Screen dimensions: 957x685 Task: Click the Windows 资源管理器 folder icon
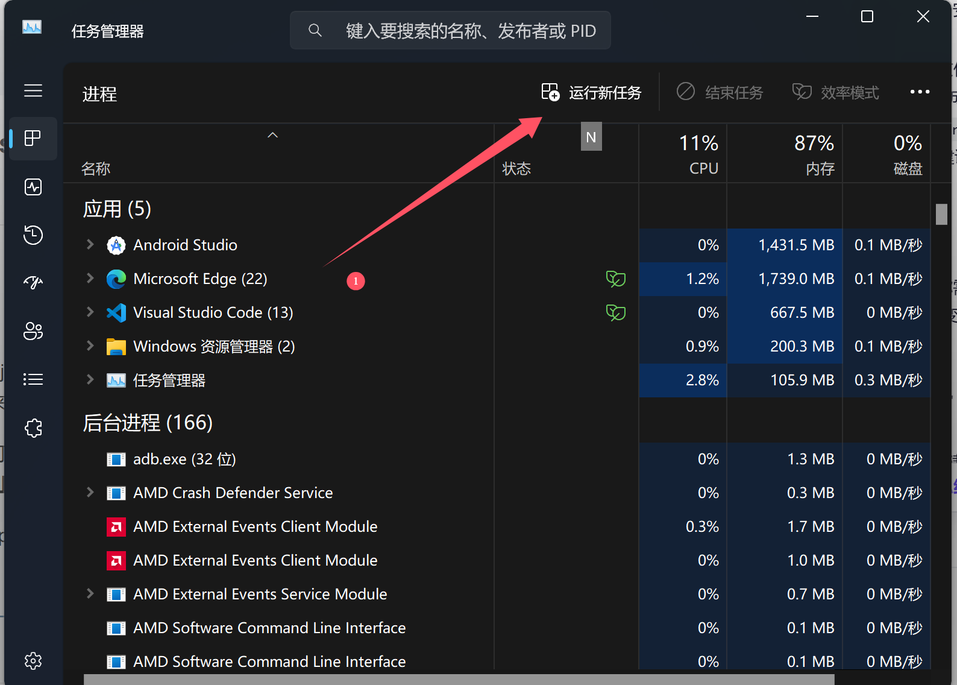tap(116, 347)
